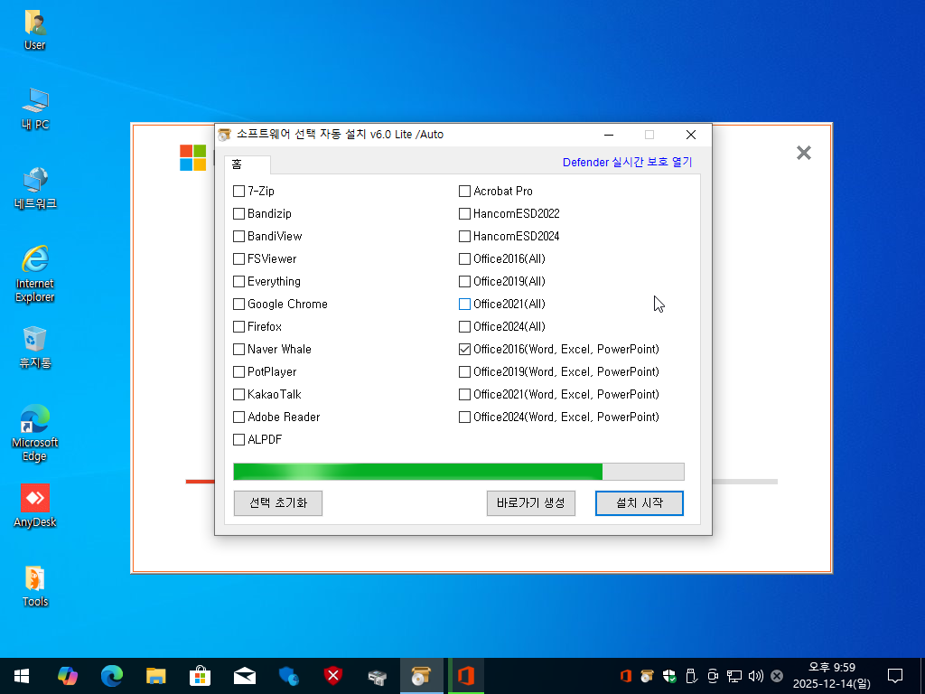Open the 휴지통 recycle bin
The image size is (925, 694).
pos(35,347)
